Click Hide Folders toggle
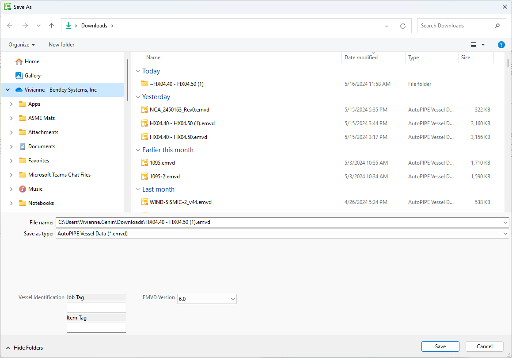The width and height of the screenshot is (512, 358). [x=24, y=348]
